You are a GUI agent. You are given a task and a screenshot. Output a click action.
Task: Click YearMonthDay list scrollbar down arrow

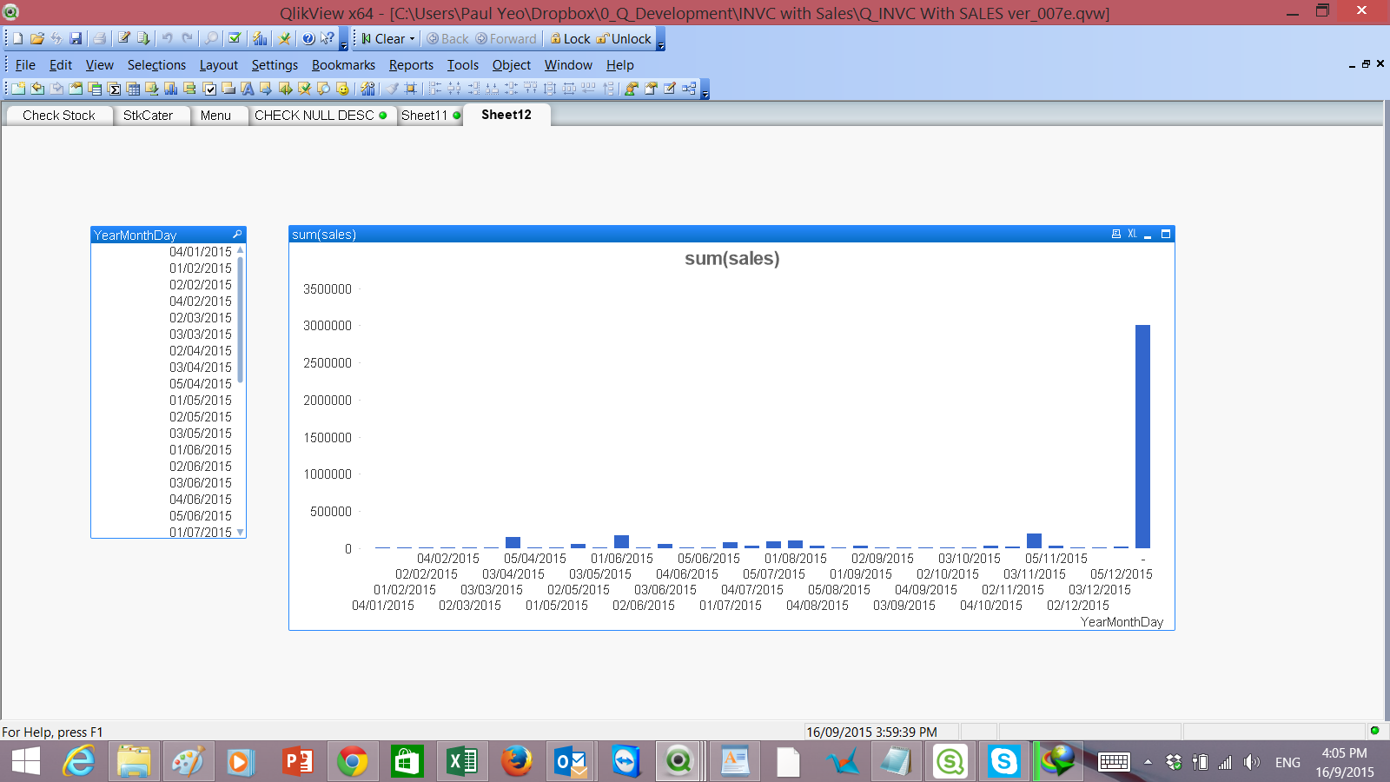click(241, 533)
